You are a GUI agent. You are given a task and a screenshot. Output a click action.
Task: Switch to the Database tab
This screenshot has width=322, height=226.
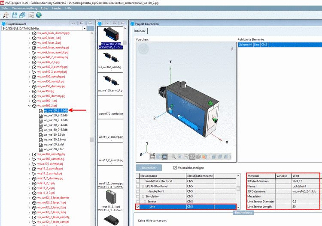click(x=140, y=31)
